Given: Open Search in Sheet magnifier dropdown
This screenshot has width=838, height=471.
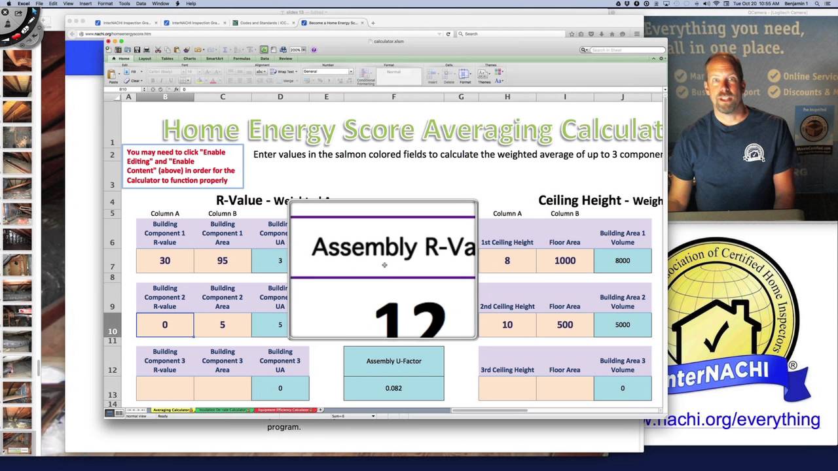Looking at the screenshot, I should click(x=584, y=50).
